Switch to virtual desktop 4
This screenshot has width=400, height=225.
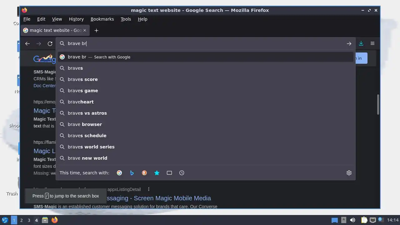pyautogui.click(x=36, y=220)
